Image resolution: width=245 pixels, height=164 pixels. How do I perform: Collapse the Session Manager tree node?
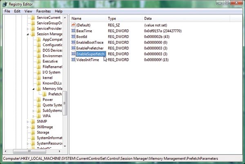[x=28, y=34]
